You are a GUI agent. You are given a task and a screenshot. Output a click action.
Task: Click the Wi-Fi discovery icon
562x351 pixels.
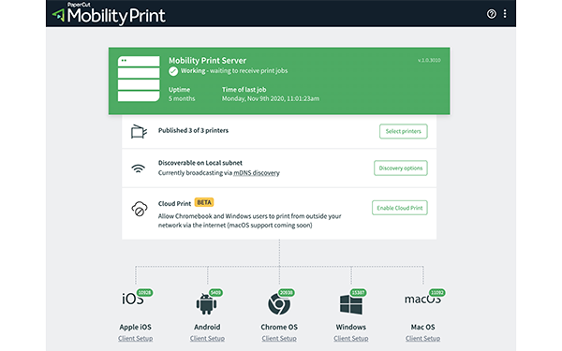point(139,168)
